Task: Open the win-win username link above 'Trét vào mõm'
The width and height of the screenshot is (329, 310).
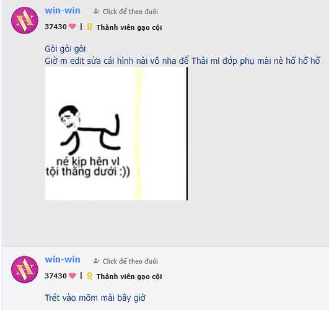Action: [63, 260]
